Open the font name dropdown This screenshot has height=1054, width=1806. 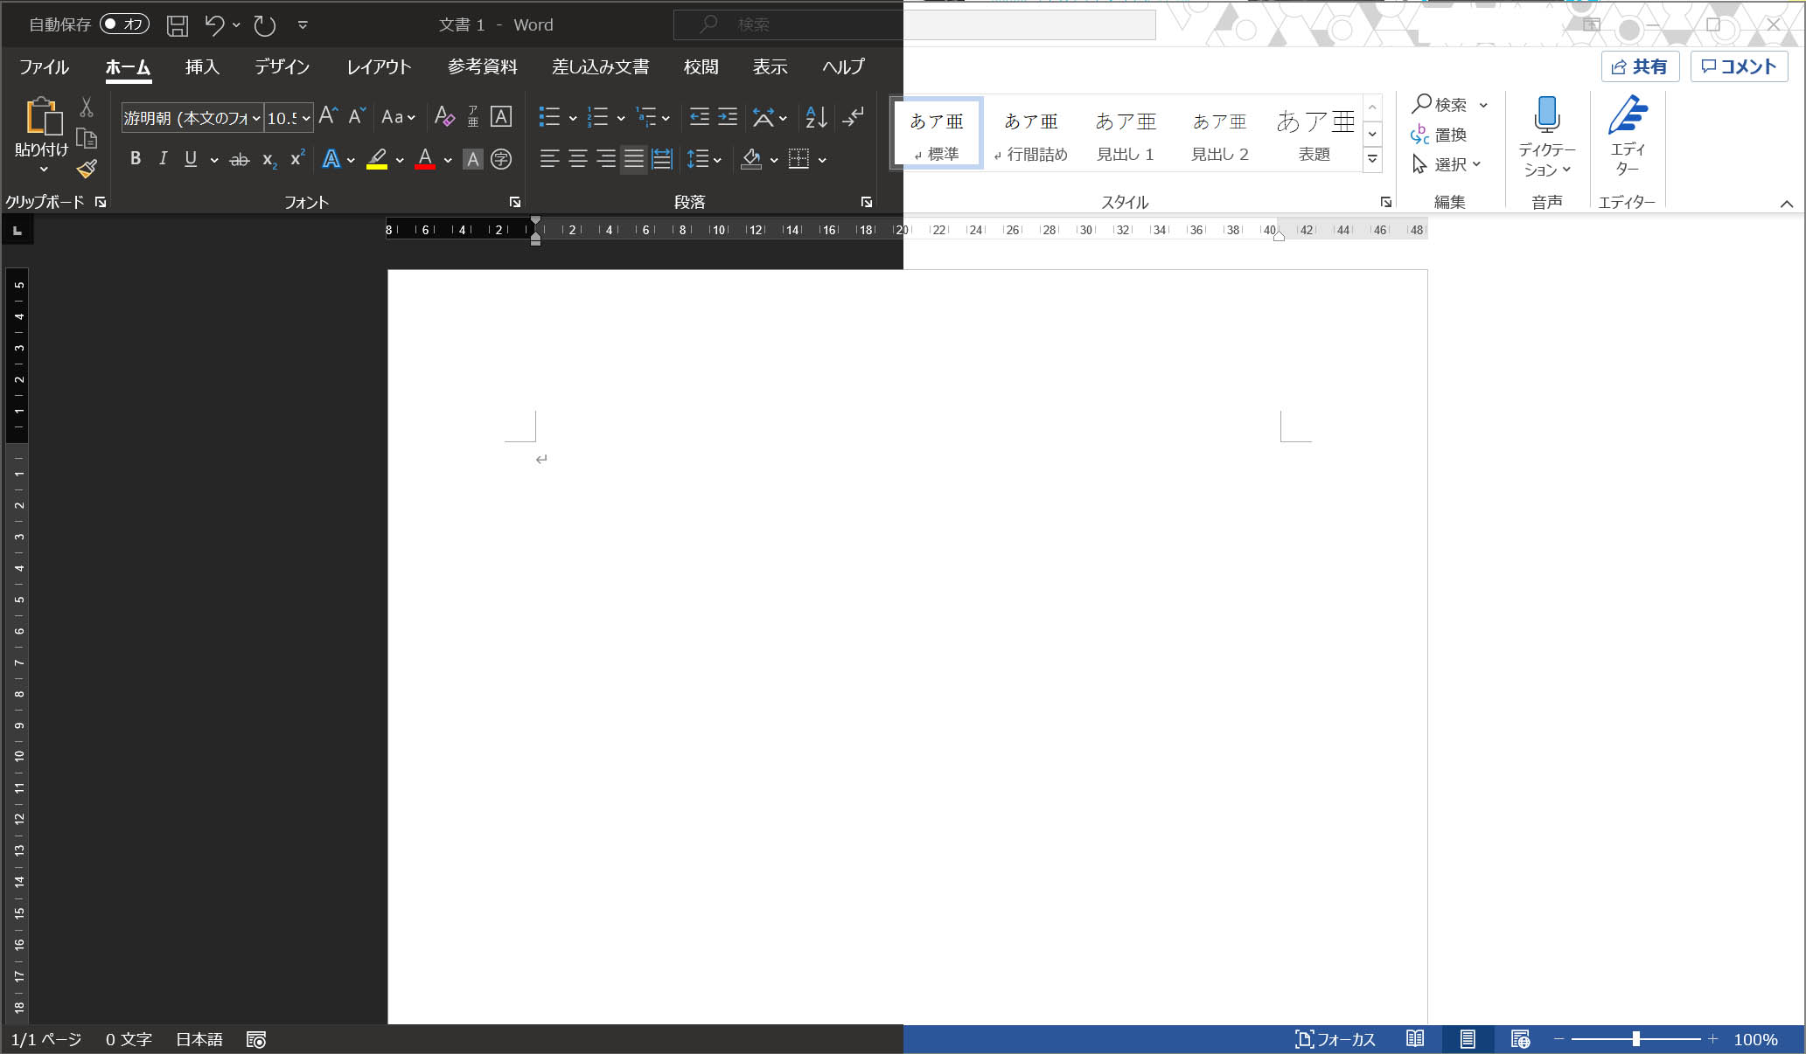[255, 118]
